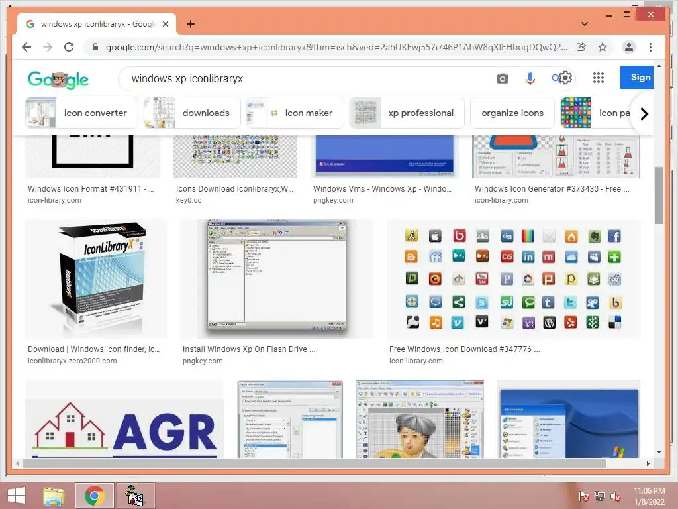Open the dialog window screenshot thumbnail
The image size is (678, 509).
click(290, 419)
